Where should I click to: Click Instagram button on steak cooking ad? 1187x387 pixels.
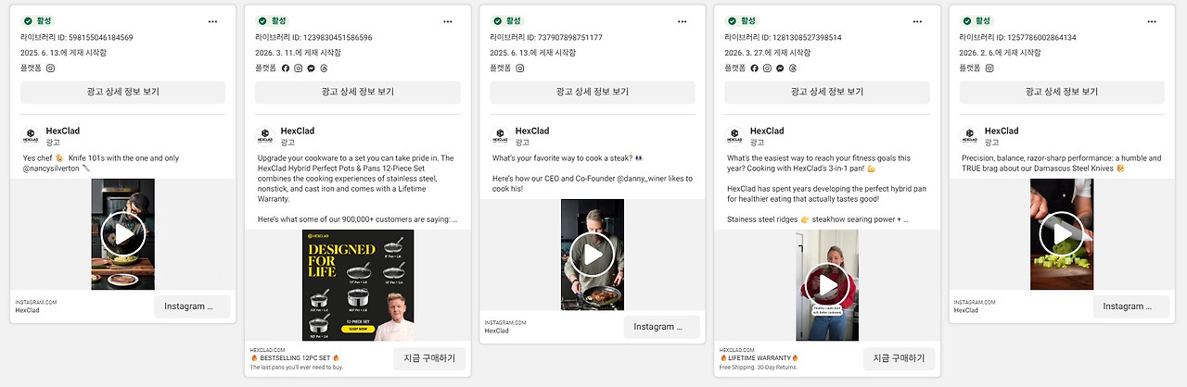(x=661, y=327)
